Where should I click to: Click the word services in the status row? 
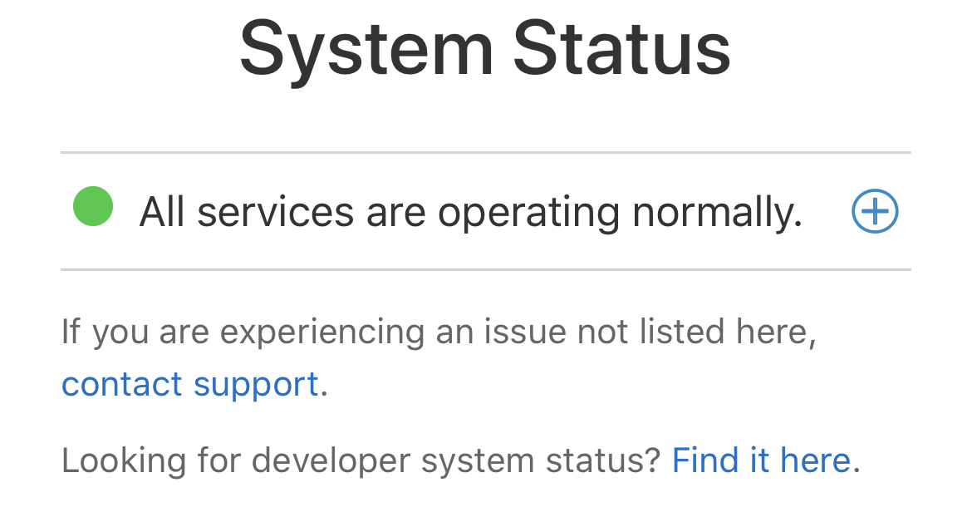(276, 213)
